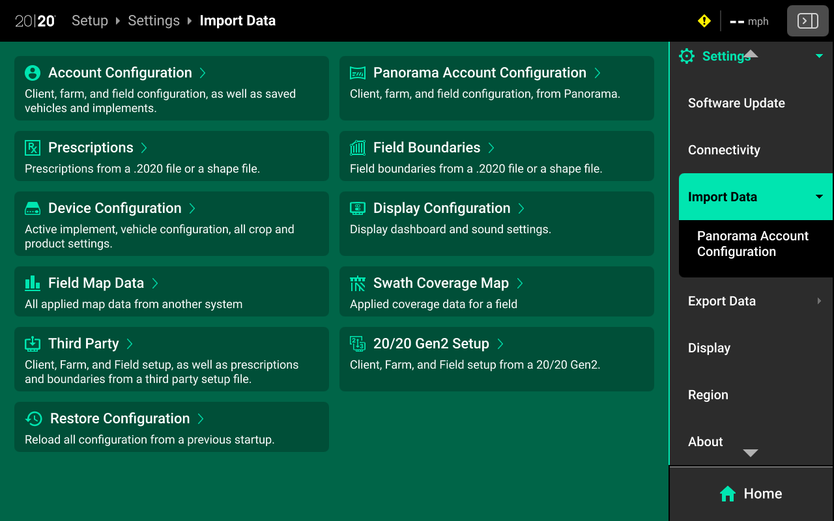834x521 pixels.
Task: Click the Settings gear icon in sidebar
Action: 686,56
